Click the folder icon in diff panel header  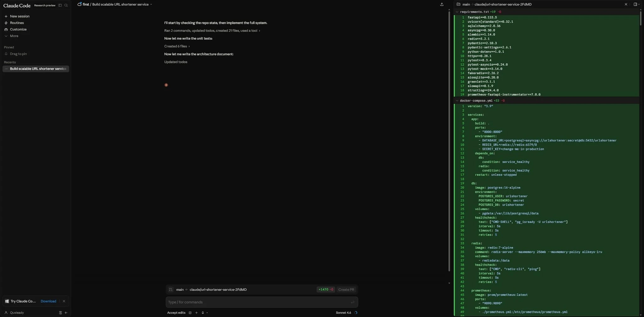[458, 4]
